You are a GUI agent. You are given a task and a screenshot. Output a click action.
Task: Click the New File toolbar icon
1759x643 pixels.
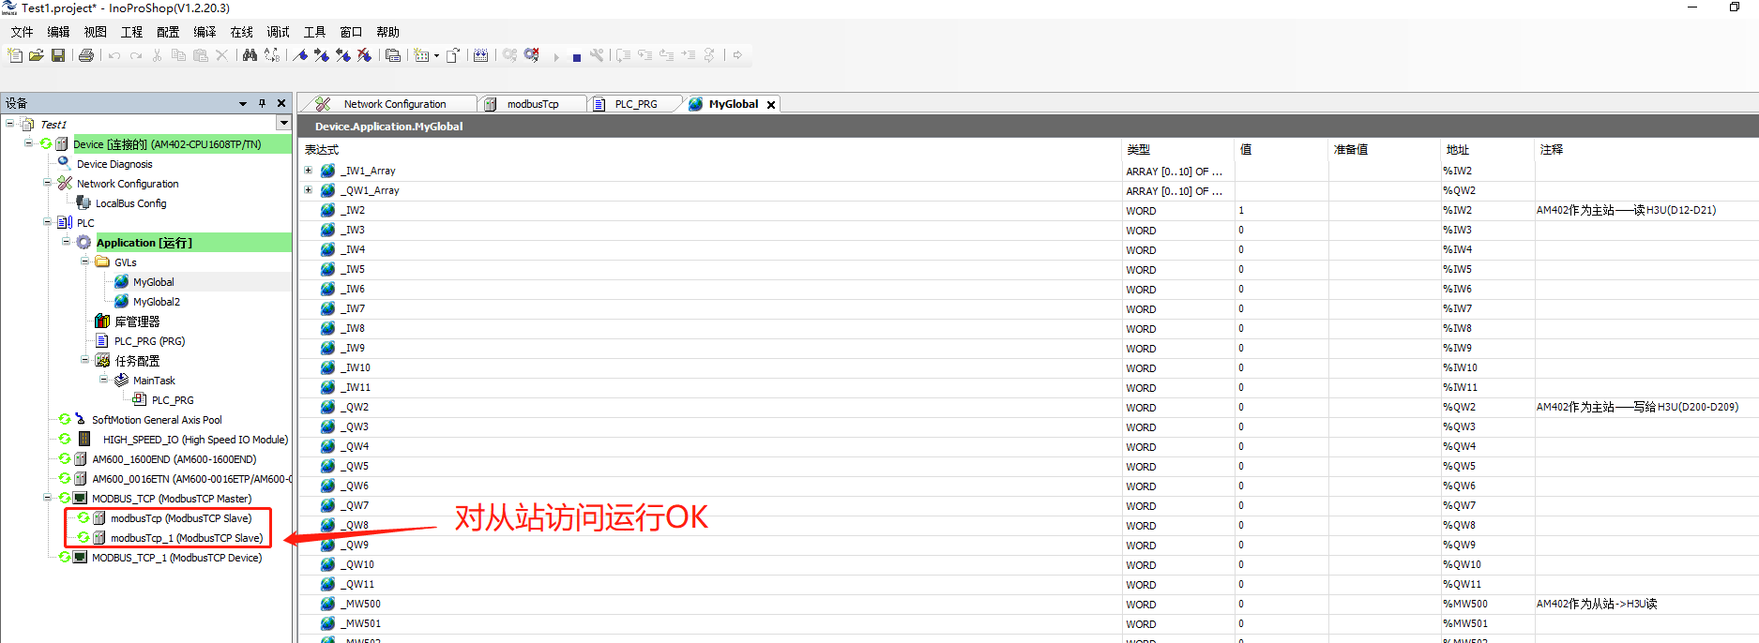(x=15, y=55)
